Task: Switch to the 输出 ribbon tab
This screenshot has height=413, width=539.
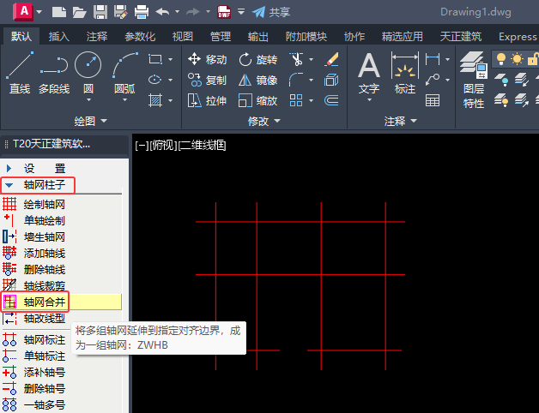Action: pos(258,36)
